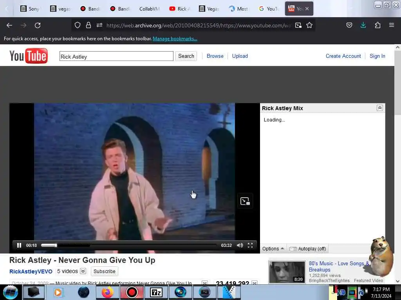The width and height of the screenshot is (401, 300).
Task: Click Create Account link
Action: (343, 56)
